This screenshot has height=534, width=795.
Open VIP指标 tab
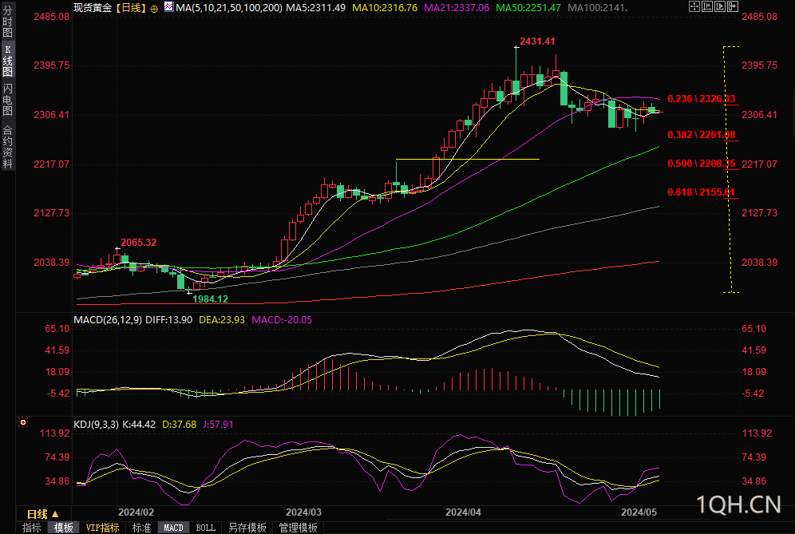102,528
